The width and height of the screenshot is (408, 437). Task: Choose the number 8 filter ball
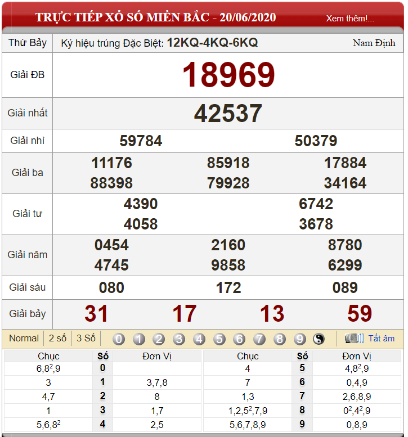(280, 339)
